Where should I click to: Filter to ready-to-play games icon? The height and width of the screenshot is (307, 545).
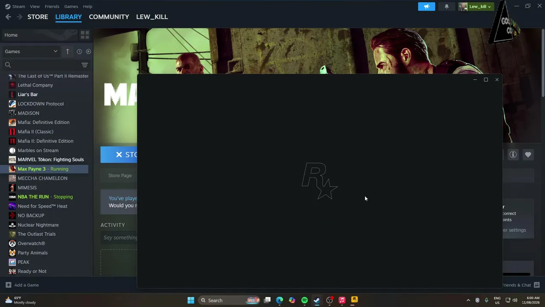[88, 52]
